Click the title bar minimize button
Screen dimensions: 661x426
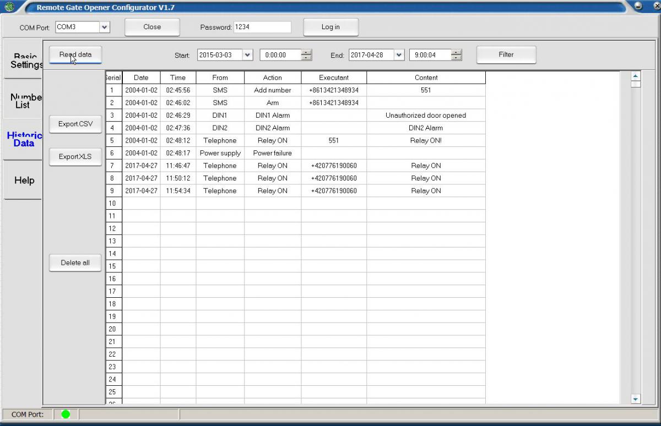tap(638, 6)
